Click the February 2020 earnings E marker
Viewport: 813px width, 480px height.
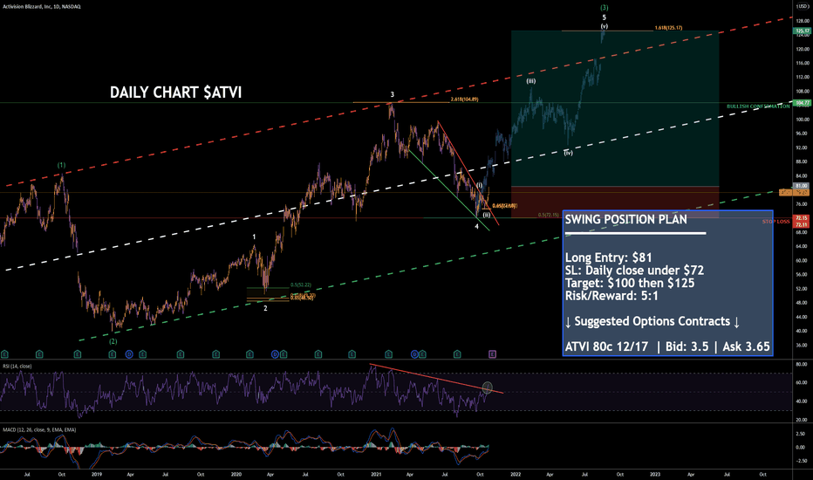click(249, 354)
